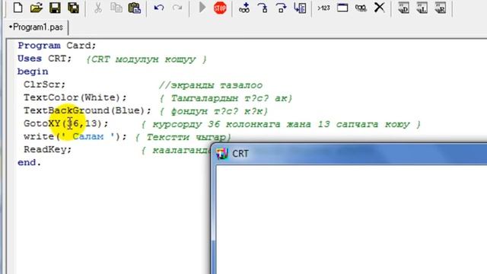Click the Step Over debug icon
This screenshot has width=487, height=274.
point(281,8)
